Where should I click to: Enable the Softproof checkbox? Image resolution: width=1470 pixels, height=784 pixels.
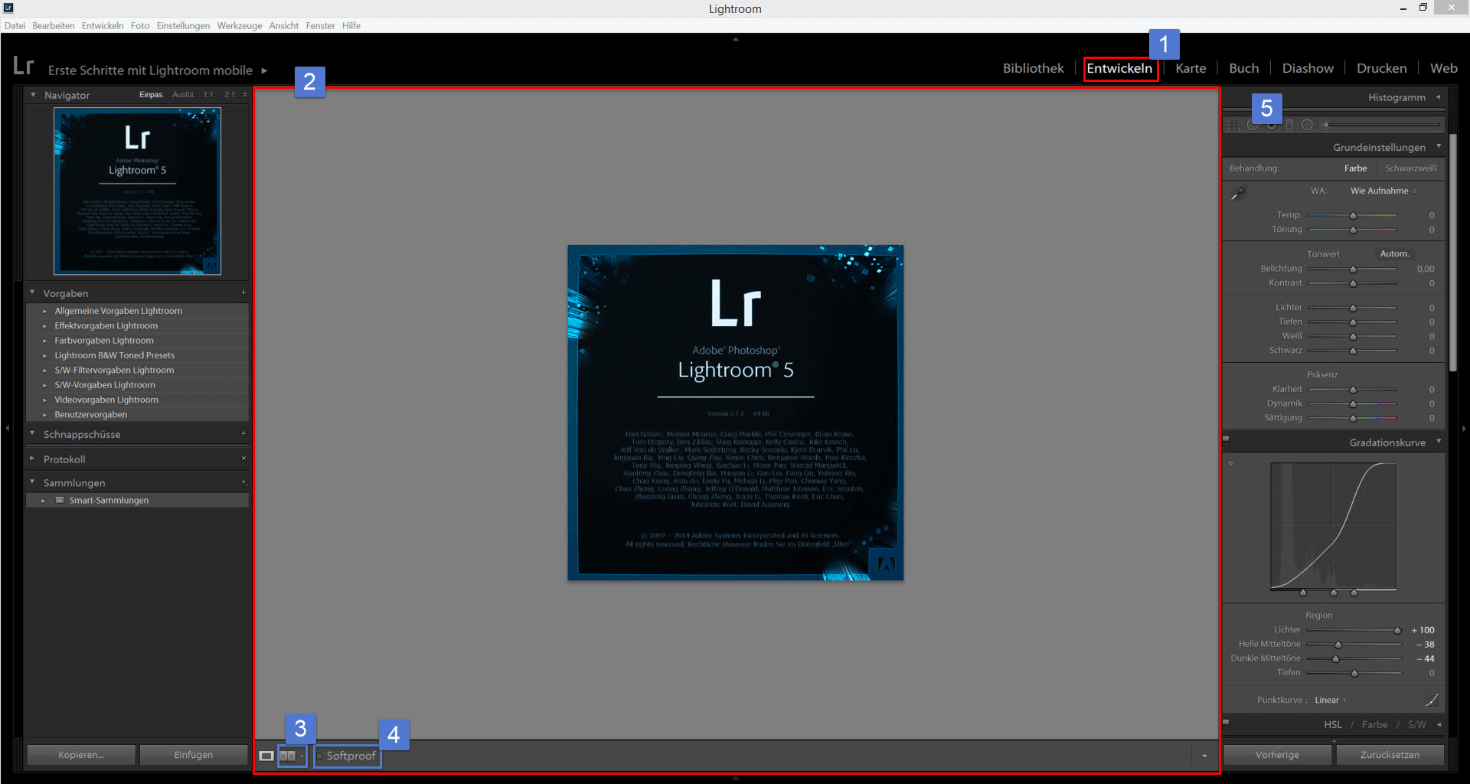point(319,756)
